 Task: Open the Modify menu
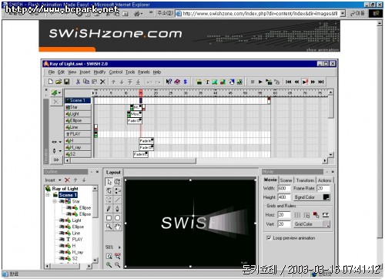coord(99,72)
